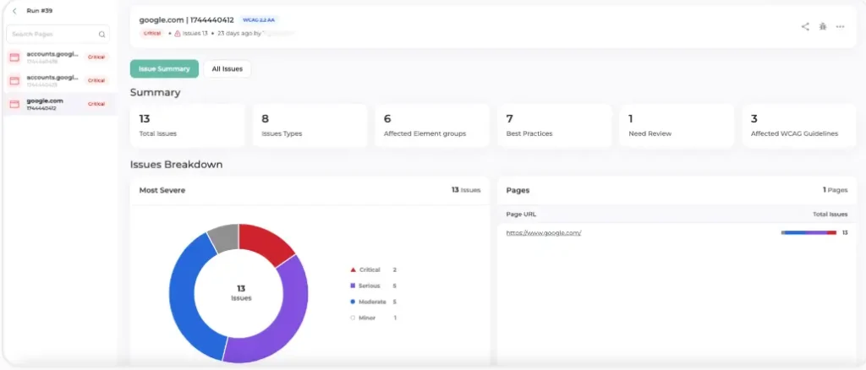Click the Critical tag under the report title
The image size is (866, 370).
click(x=151, y=33)
